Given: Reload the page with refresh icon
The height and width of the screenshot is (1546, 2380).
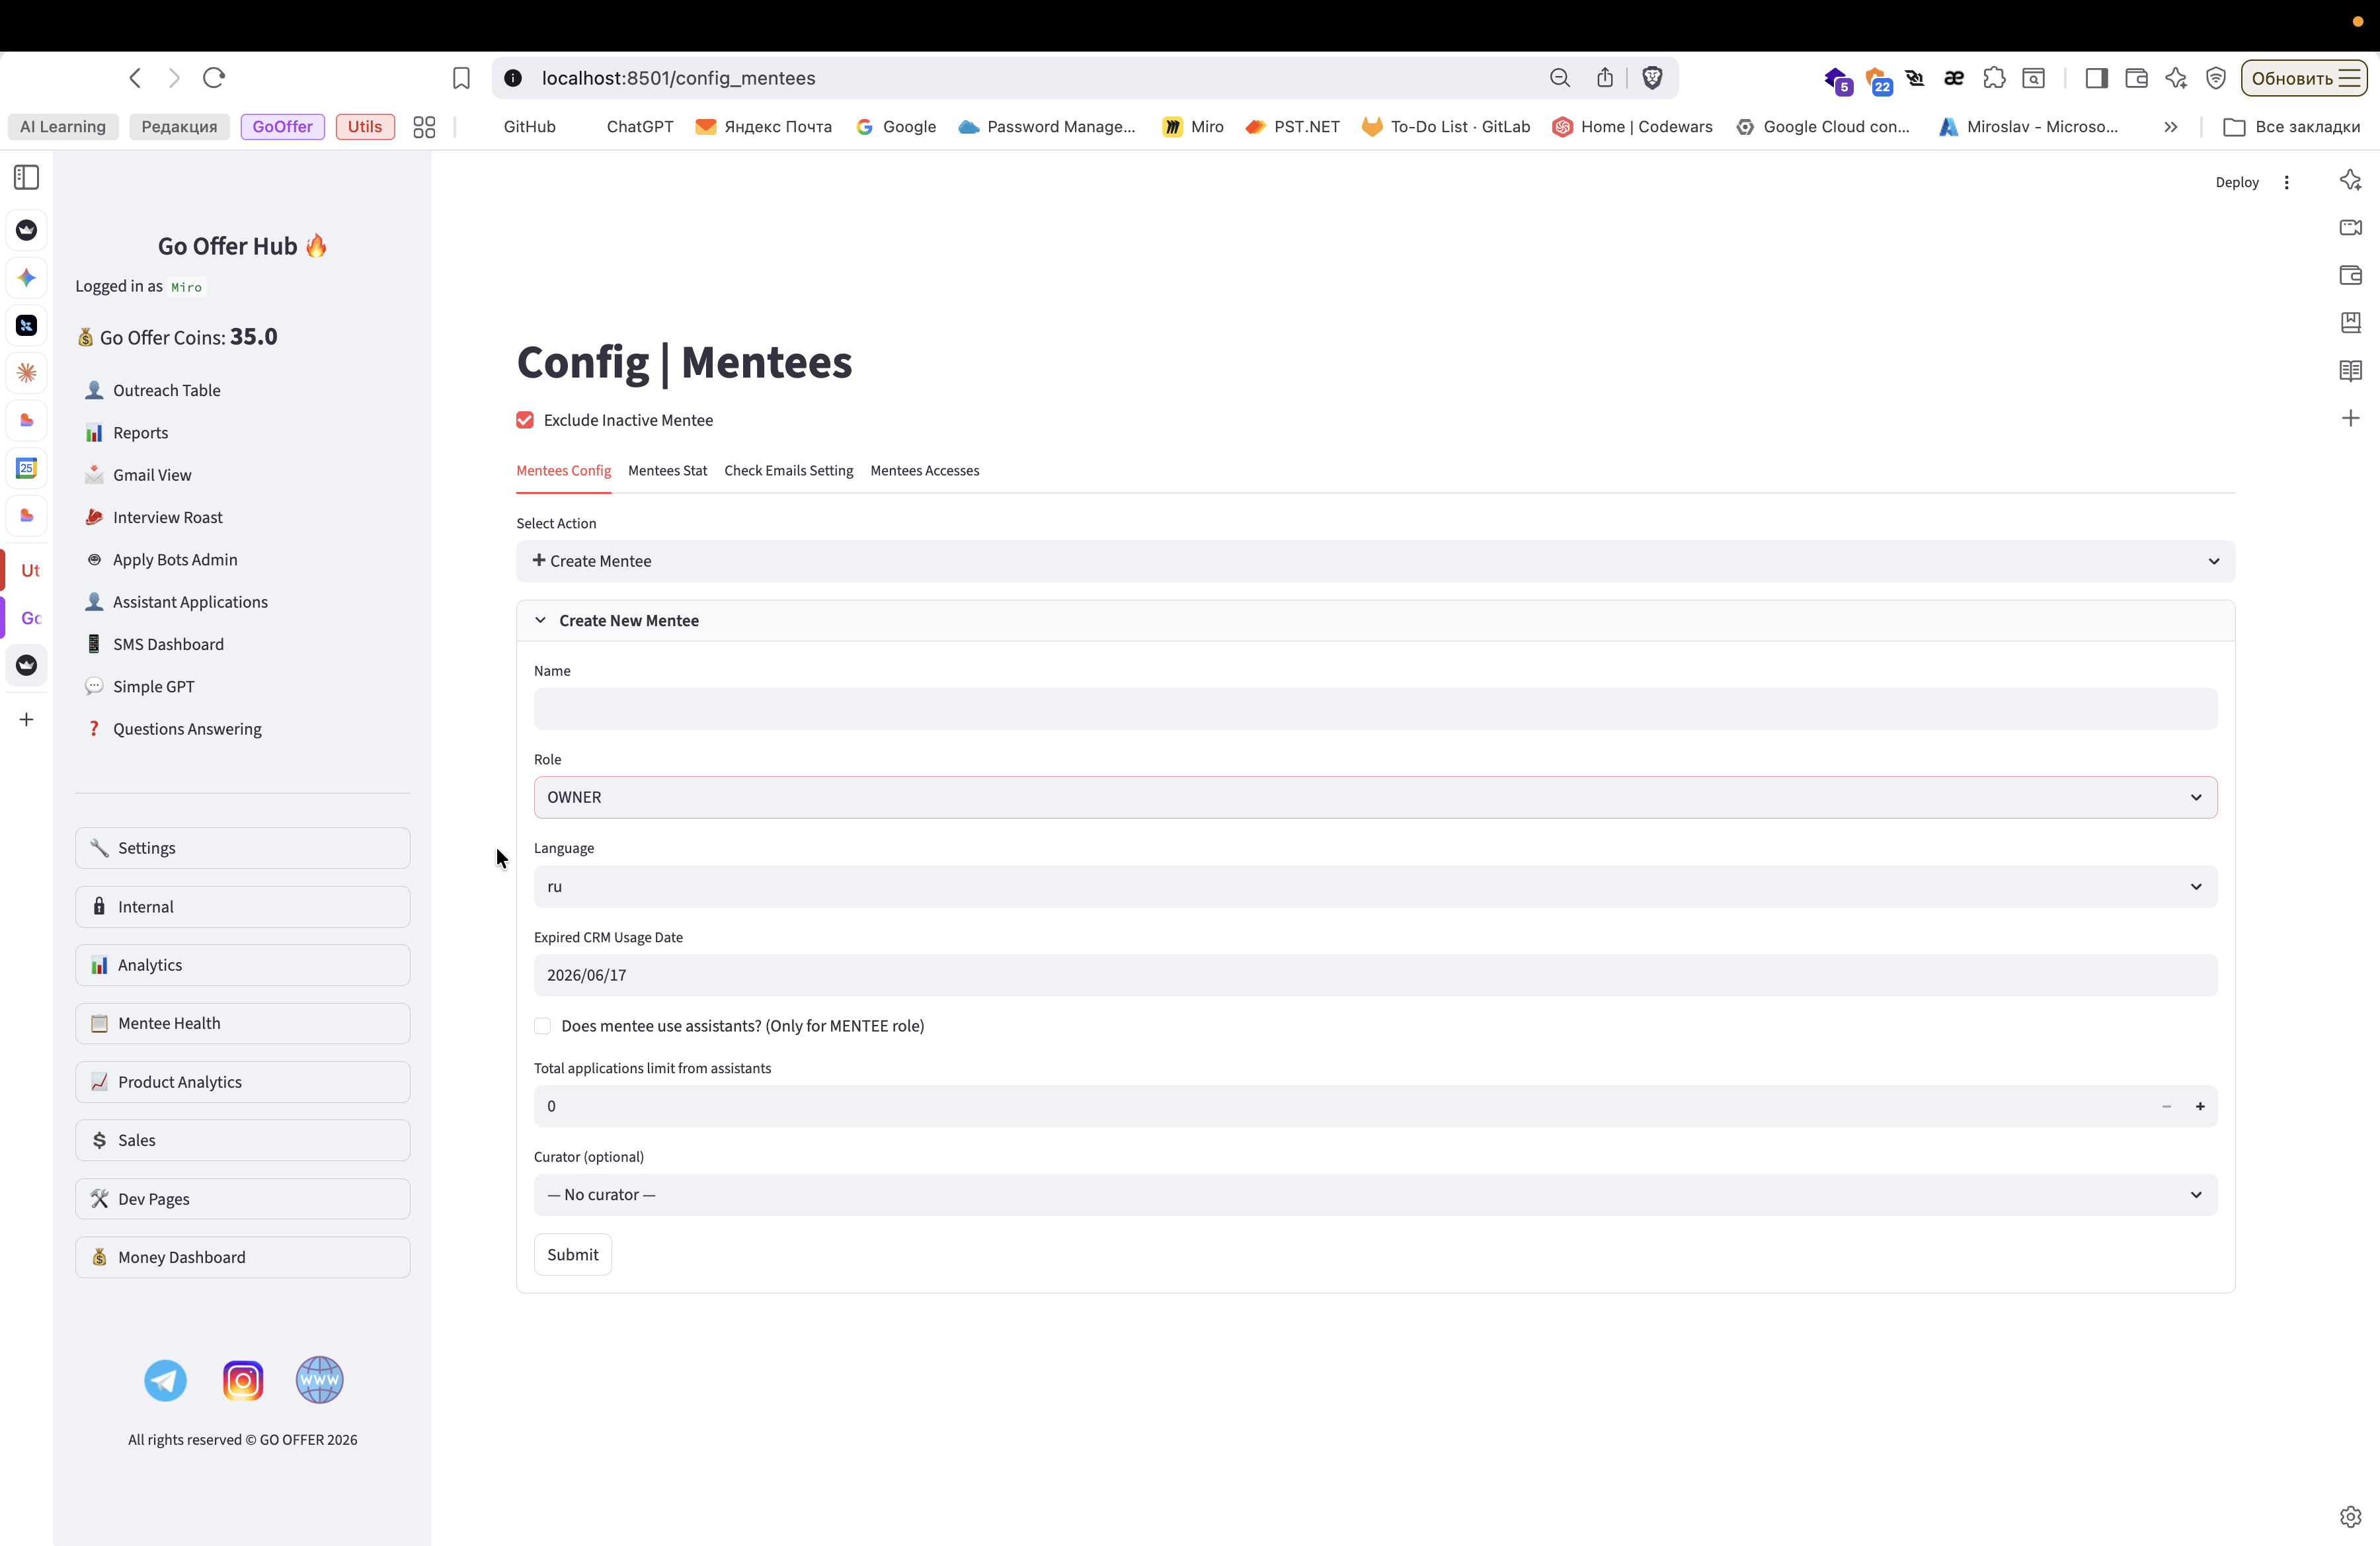Looking at the screenshot, I should click(x=214, y=78).
